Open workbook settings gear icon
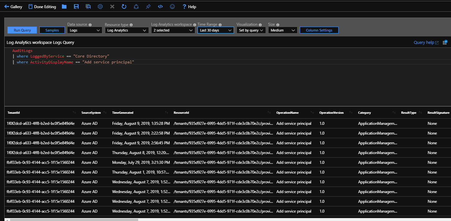451x221 pixels. (100, 6)
